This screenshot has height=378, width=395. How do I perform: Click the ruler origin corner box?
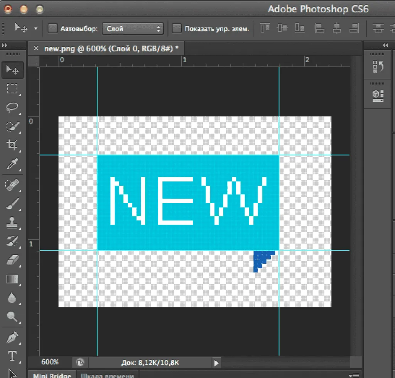34,61
